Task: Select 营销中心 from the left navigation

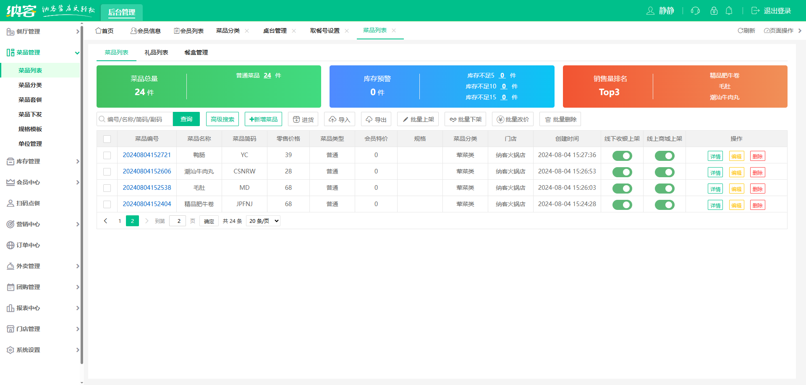Action: 28,224
